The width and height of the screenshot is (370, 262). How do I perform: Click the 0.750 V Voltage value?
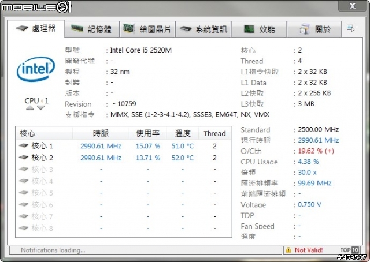pyautogui.click(x=309, y=204)
